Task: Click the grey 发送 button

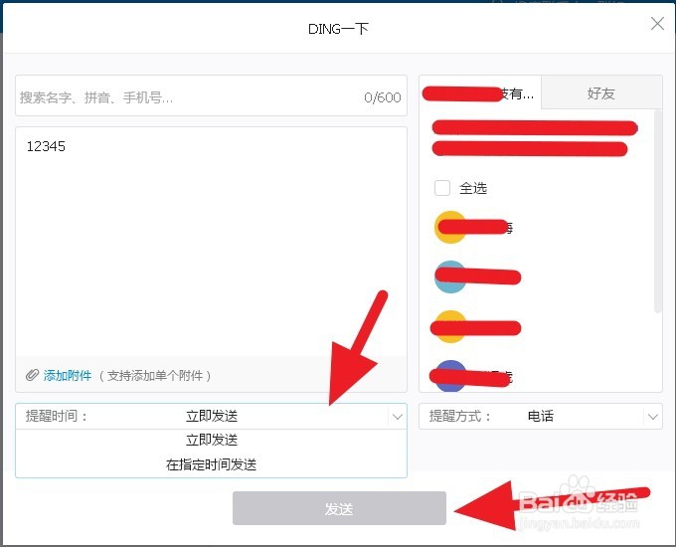Action: coord(339,508)
